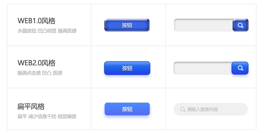
Task: Select the 扁平风格 heading text
Action: click(x=31, y=106)
